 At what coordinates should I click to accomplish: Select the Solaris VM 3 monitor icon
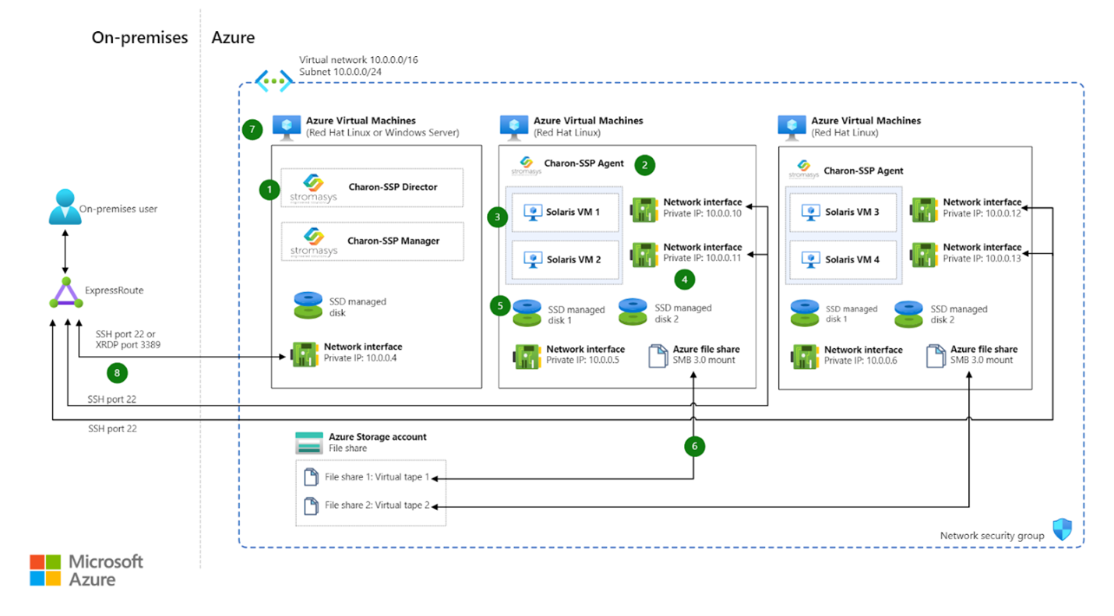813,212
